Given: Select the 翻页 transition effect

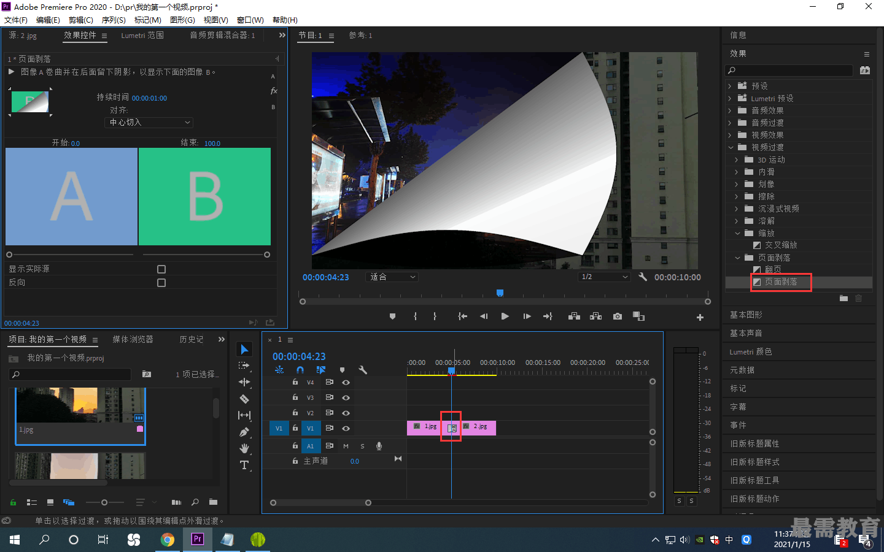Looking at the screenshot, I should [x=773, y=269].
